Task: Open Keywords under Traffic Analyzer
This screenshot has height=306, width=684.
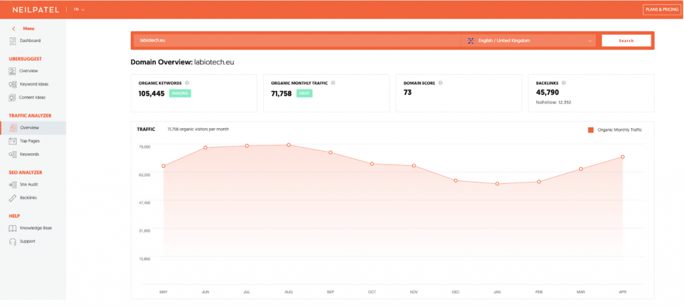Action: tap(29, 154)
